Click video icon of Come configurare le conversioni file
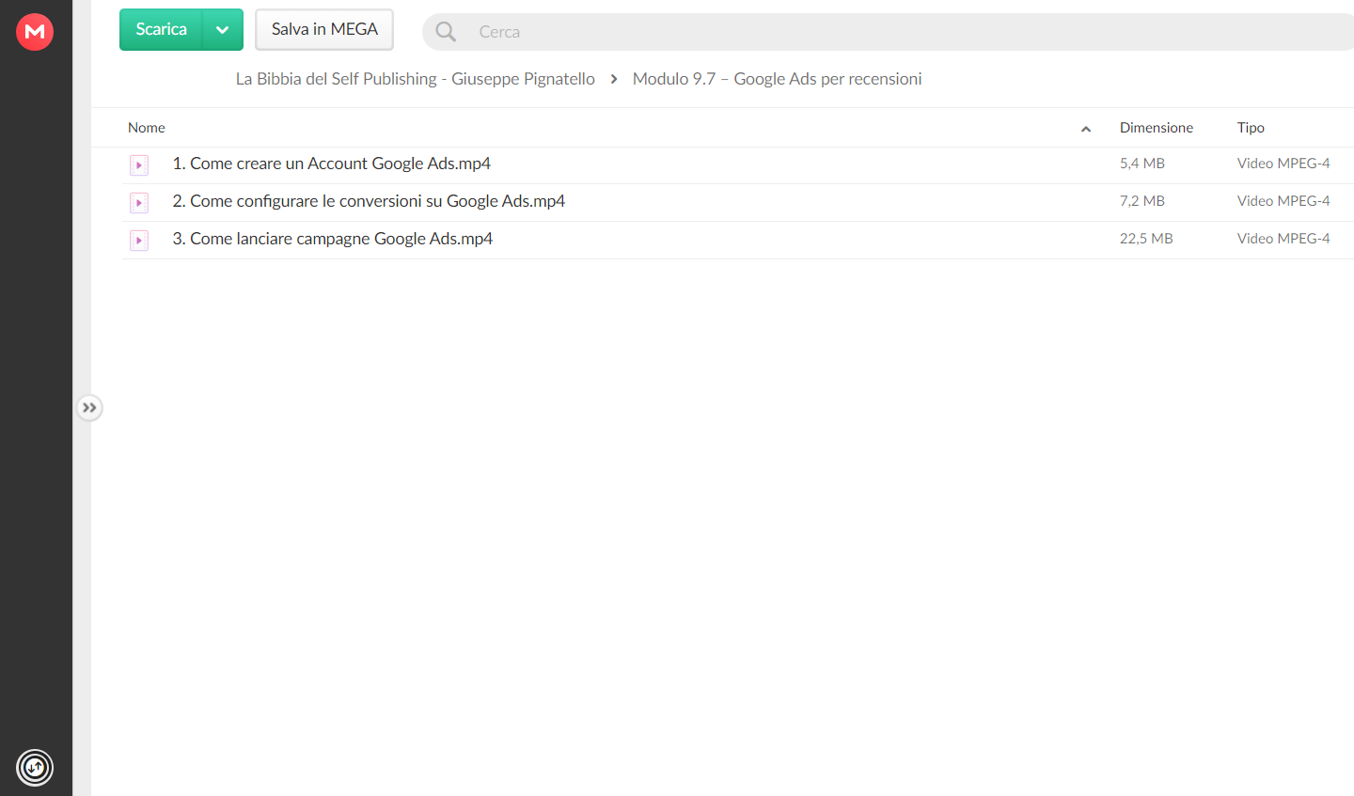This screenshot has width=1354, height=796. point(139,203)
